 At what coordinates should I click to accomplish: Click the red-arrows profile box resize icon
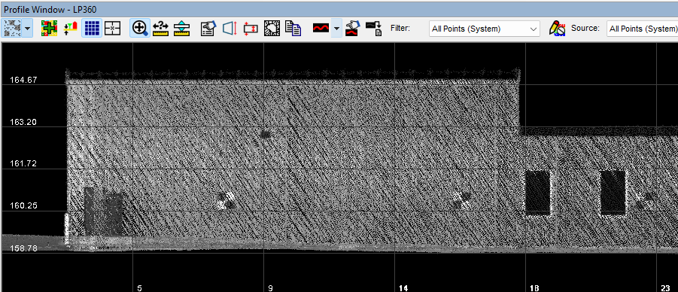coord(251,28)
